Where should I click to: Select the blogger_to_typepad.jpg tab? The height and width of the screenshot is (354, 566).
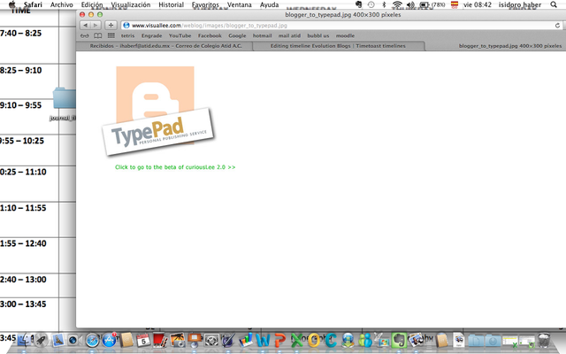pyautogui.click(x=509, y=46)
